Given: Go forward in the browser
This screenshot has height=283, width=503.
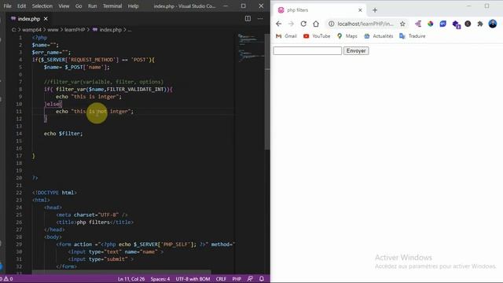Looking at the screenshot, I should coord(291,24).
